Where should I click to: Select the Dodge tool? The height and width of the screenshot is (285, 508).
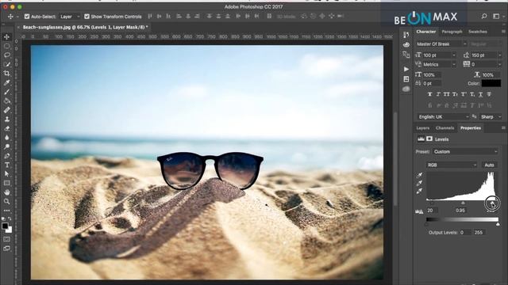pyautogui.click(x=7, y=146)
